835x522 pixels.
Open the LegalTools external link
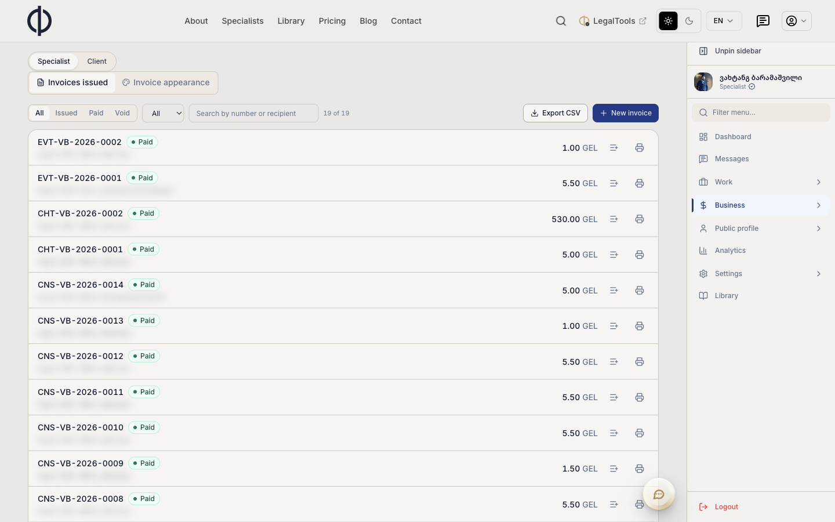coord(612,21)
